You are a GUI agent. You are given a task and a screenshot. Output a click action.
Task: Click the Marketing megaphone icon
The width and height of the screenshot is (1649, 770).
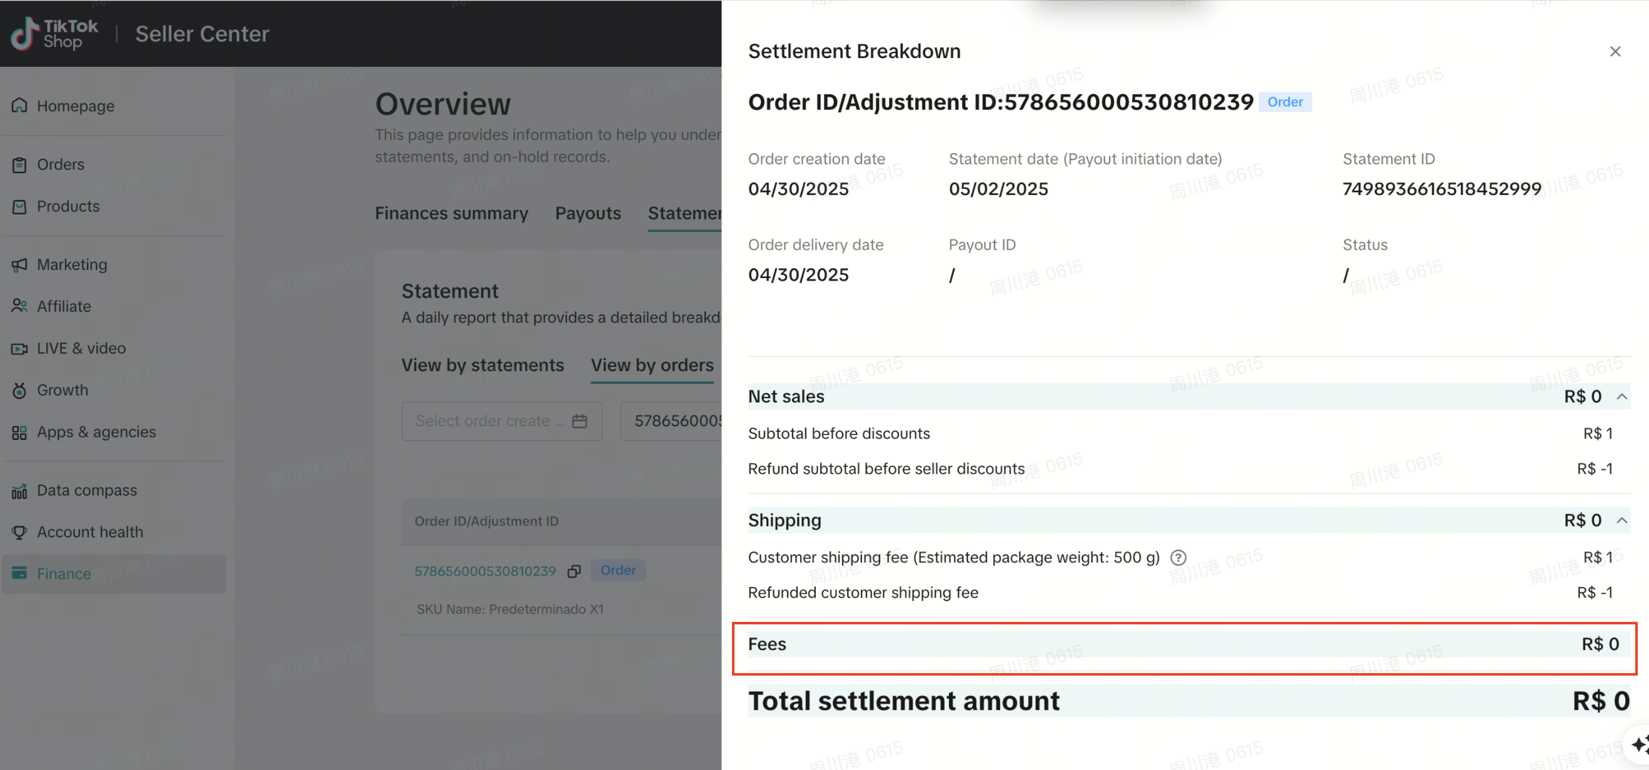(19, 265)
